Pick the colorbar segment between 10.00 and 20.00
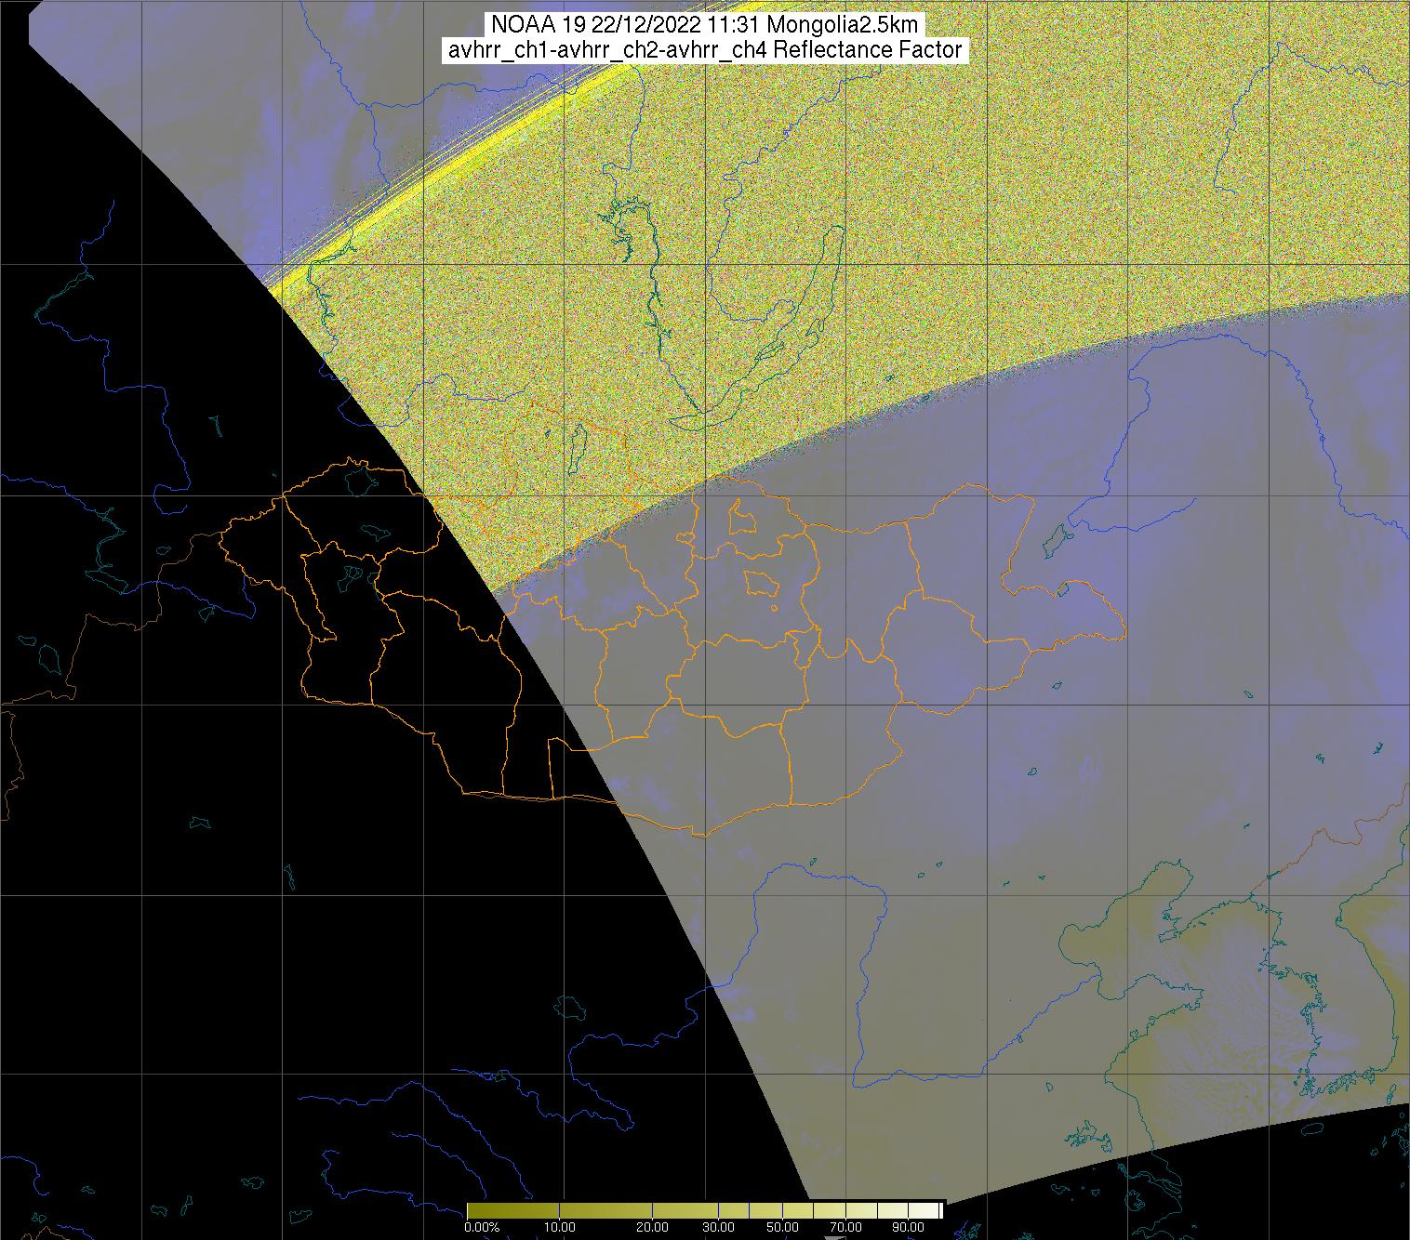Screen dimensions: 1410x1240 [x=605, y=1209]
